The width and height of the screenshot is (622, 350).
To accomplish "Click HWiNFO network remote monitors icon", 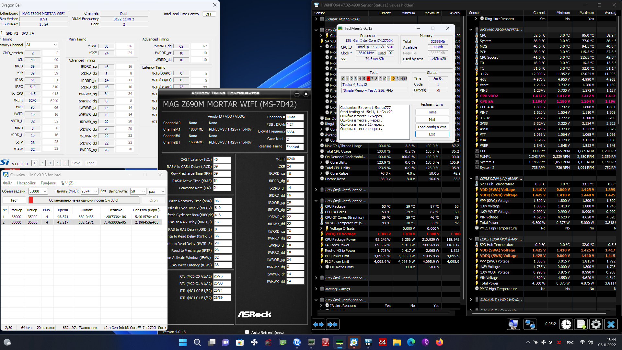I will coord(530,324).
